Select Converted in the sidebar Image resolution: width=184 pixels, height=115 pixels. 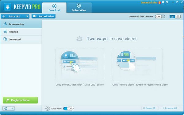[x=21, y=40]
